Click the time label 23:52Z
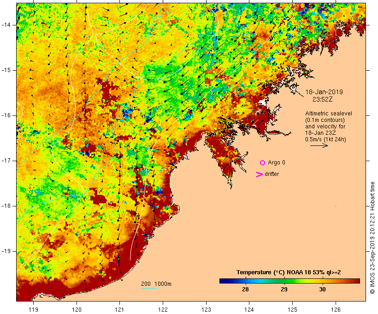 click(x=323, y=99)
